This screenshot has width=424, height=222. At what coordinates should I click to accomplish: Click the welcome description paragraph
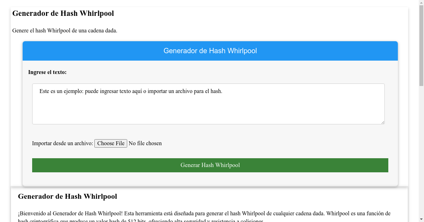click(x=204, y=213)
